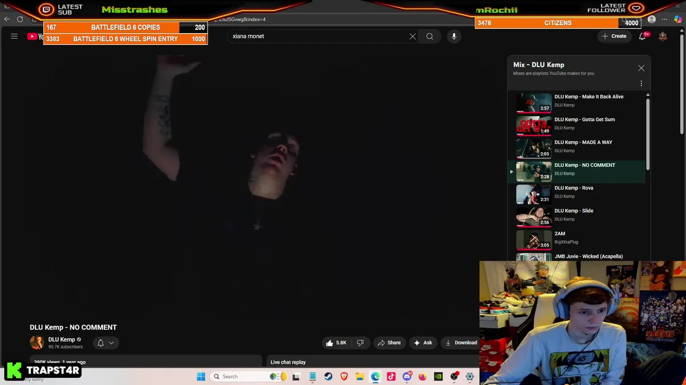Open the NVIDIA app from the taskbar
Image resolution: width=686 pixels, height=385 pixels.
pos(438,376)
